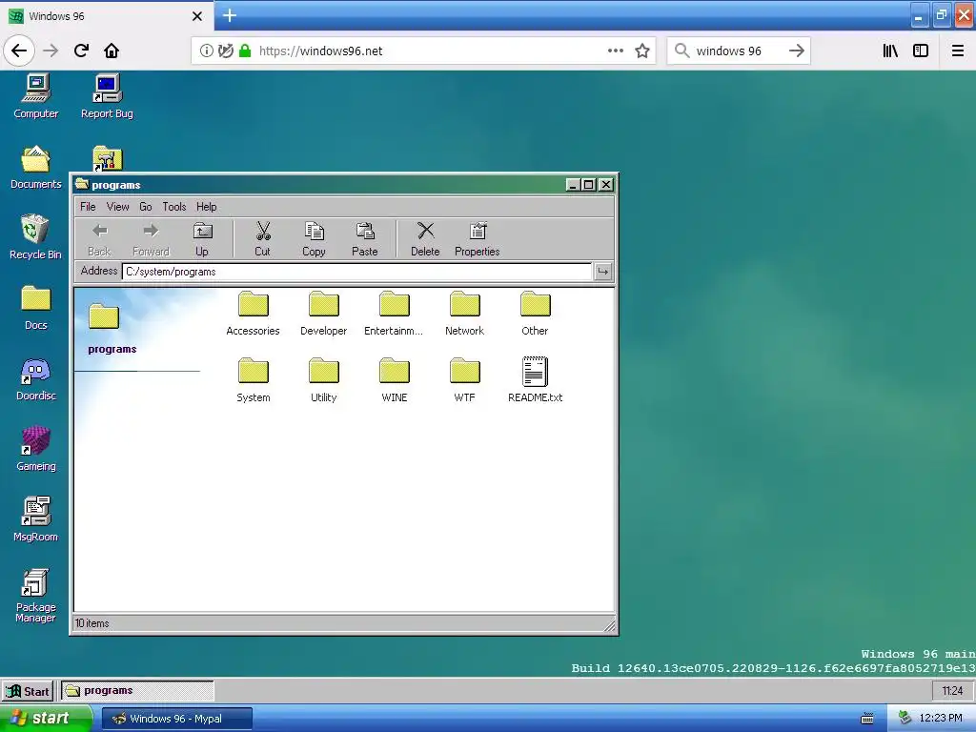Select the Documents desktop folder
976x732 pixels.
(x=35, y=167)
